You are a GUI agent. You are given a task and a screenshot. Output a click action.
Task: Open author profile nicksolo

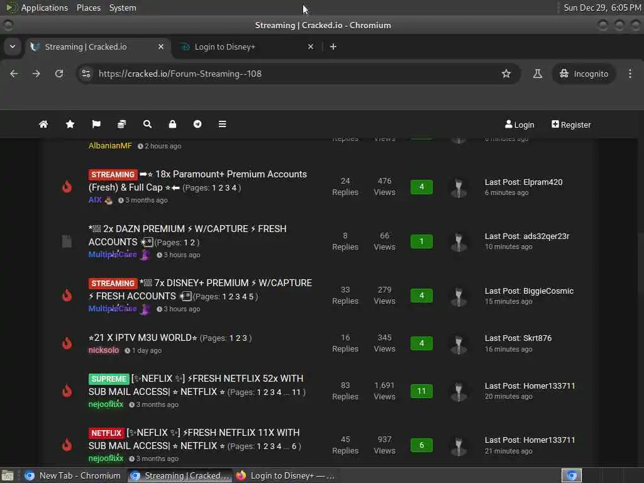pos(104,350)
